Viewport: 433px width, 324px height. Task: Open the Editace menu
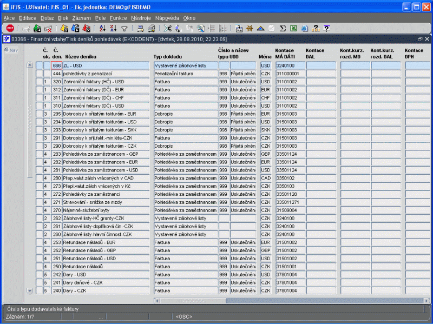[x=28, y=18]
